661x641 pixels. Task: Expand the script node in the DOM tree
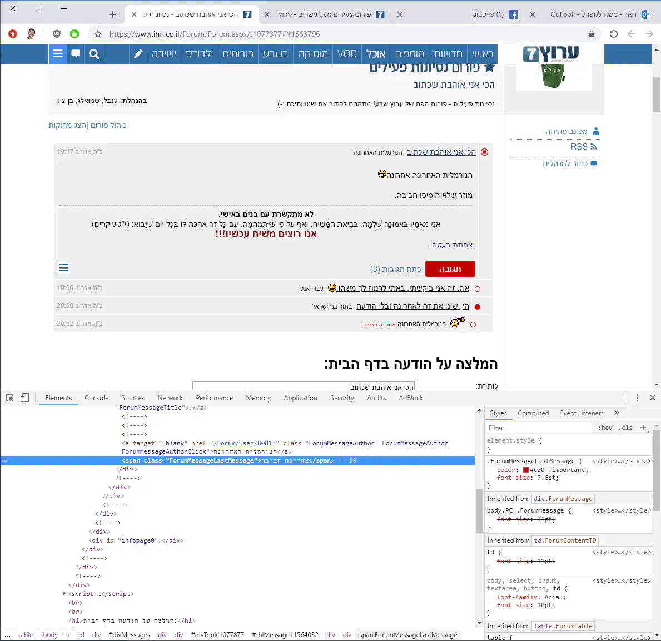65,594
